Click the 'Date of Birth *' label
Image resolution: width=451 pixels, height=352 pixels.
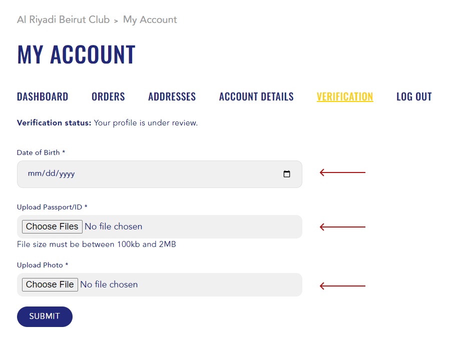tap(41, 152)
